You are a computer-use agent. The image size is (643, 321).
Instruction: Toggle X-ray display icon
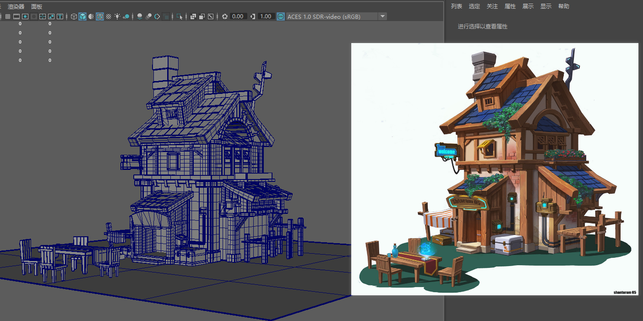193,16
